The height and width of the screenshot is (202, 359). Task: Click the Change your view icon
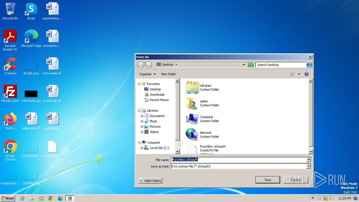(292, 74)
